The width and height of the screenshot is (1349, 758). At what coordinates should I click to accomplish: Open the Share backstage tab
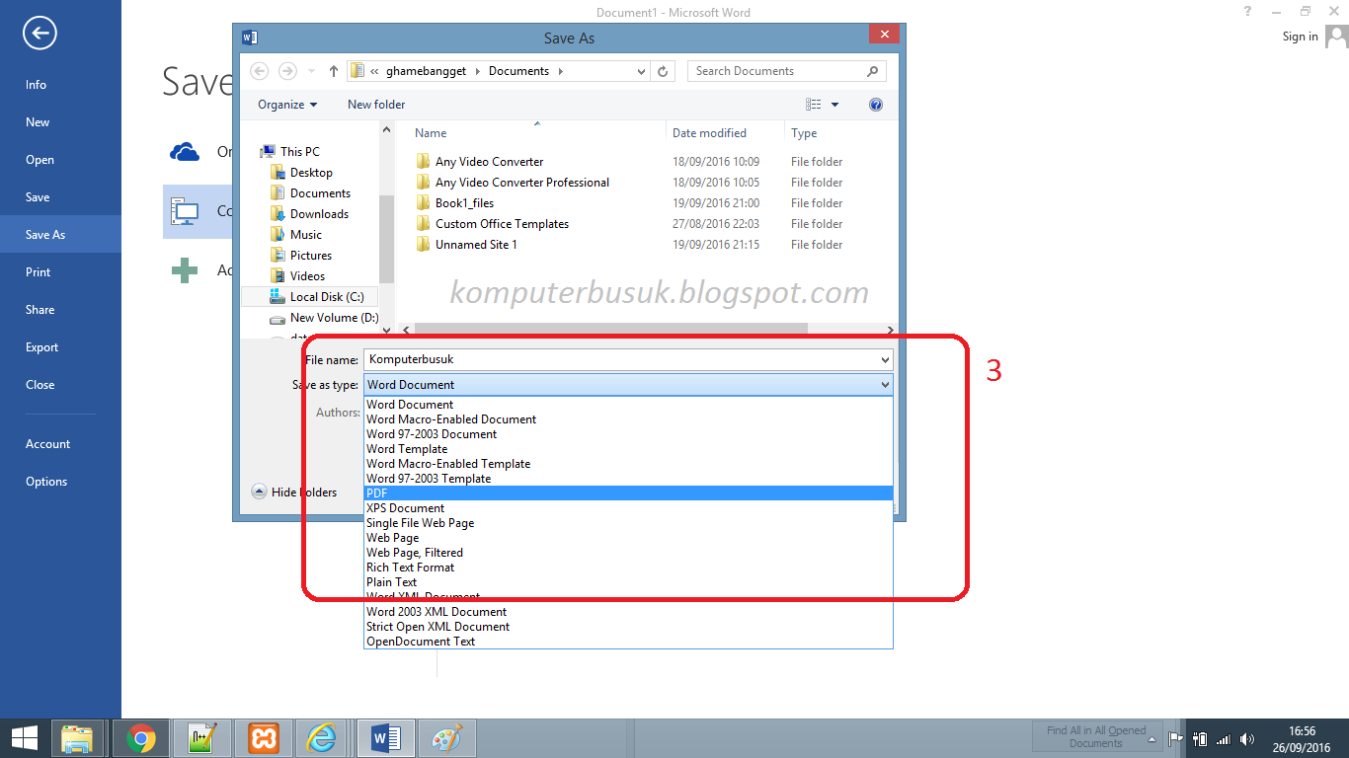pos(60,310)
